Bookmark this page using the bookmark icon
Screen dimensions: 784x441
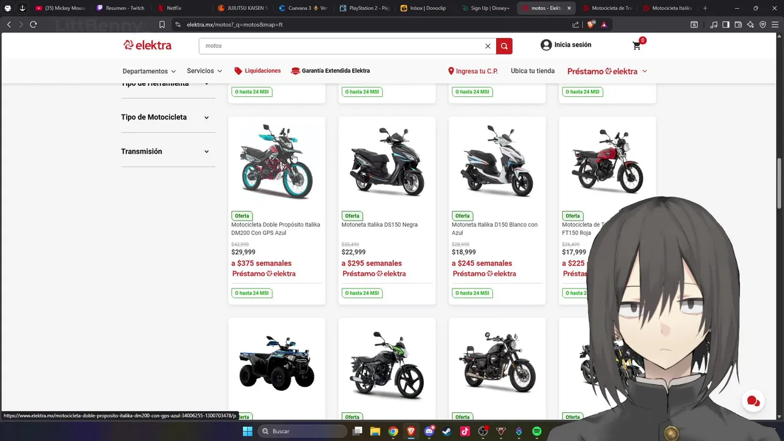point(162,24)
